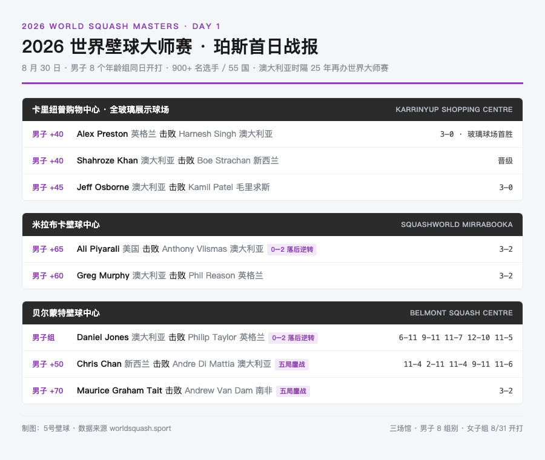This screenshot has height=460, width=545.
Task: Click the opponent name Philip Taylor
Action: (x=213, y=337)
